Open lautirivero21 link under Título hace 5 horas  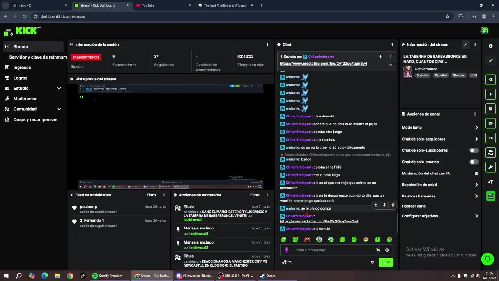193,219
